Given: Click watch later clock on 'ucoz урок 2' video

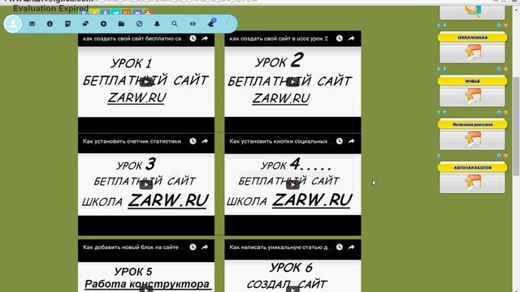Looking at the screenshot, I should tap(340, 38).
